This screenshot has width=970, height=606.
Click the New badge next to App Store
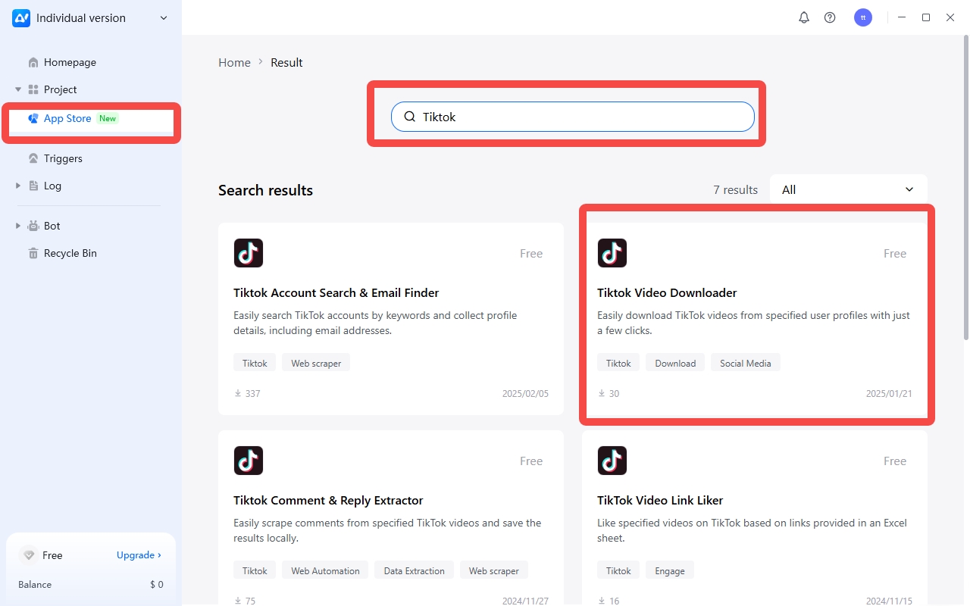pos(108,118)
